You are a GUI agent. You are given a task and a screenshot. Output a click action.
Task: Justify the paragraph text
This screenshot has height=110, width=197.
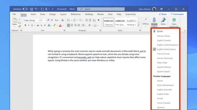pyautogui.click(x=79, y=25)
